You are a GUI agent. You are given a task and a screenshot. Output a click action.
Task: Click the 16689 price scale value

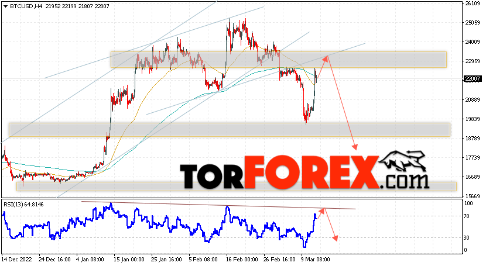pyautogui.click(x=473, y=177)
